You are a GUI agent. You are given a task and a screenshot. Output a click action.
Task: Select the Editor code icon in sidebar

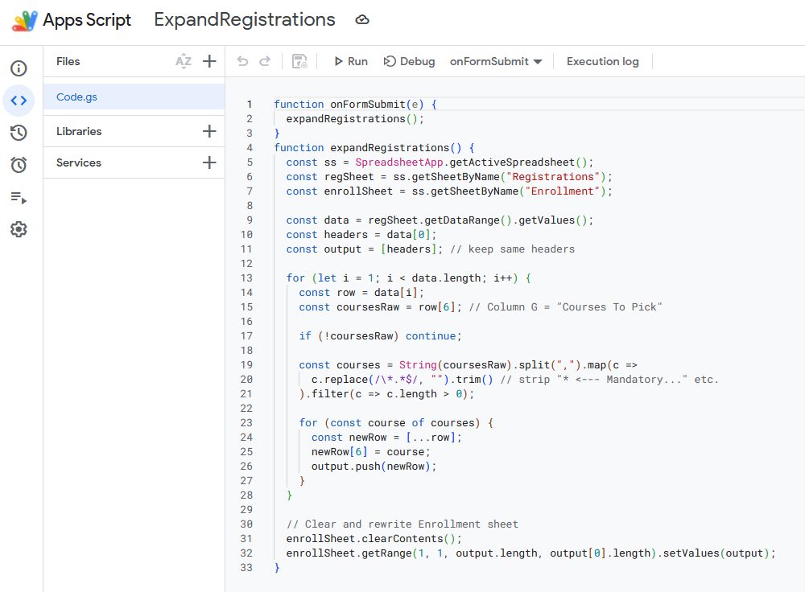pos(19,101)
